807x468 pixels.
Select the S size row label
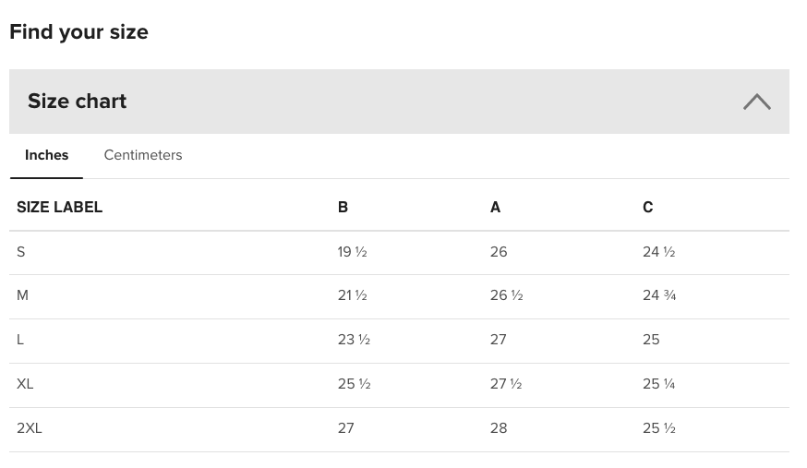coord(20,251)
